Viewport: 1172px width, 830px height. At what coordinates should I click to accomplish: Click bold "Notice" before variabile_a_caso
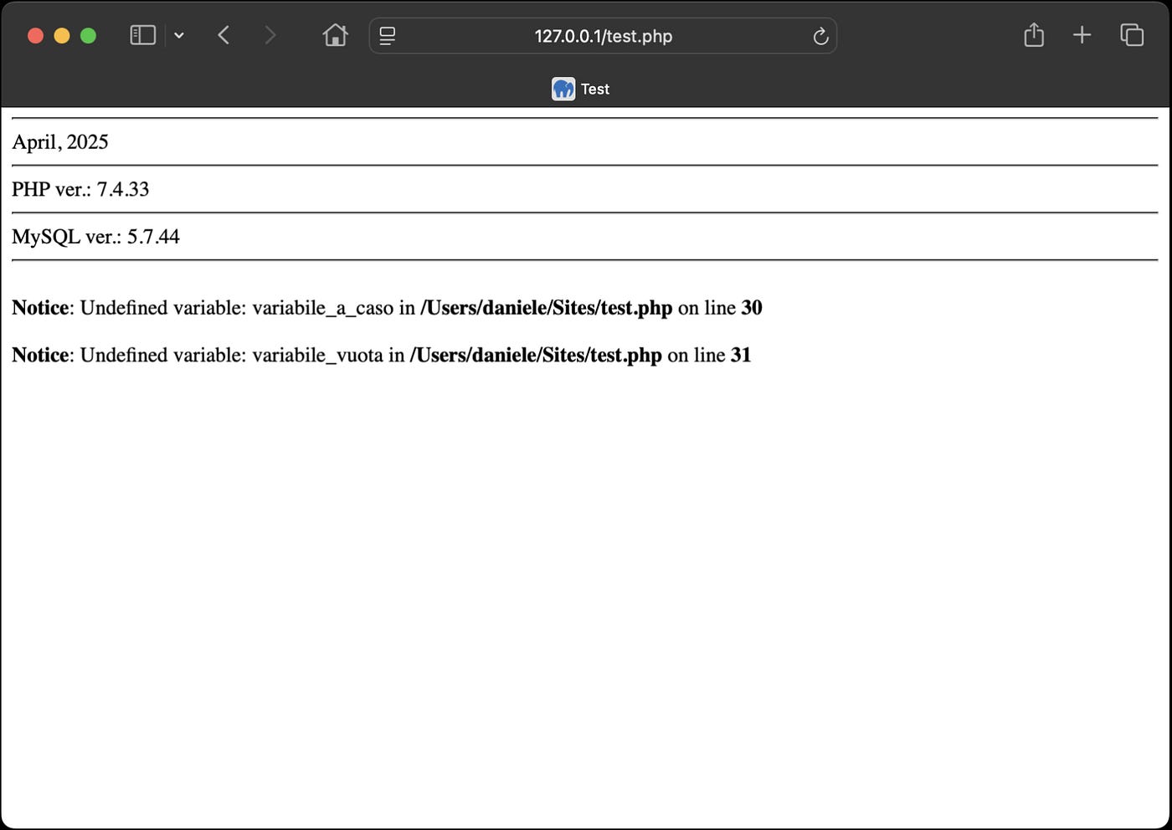pos(40,308)
